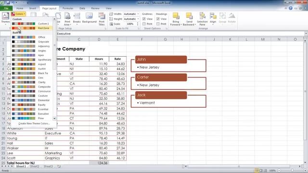Click the Save icon in Quick Access Toolbar
This screenshot has width=308, height=173.
click(x=8, y=3)
